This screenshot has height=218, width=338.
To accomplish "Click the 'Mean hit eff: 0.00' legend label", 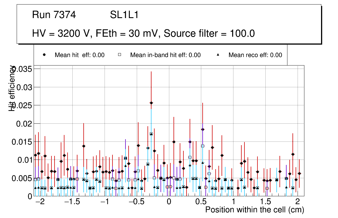I will coord(79,55).
